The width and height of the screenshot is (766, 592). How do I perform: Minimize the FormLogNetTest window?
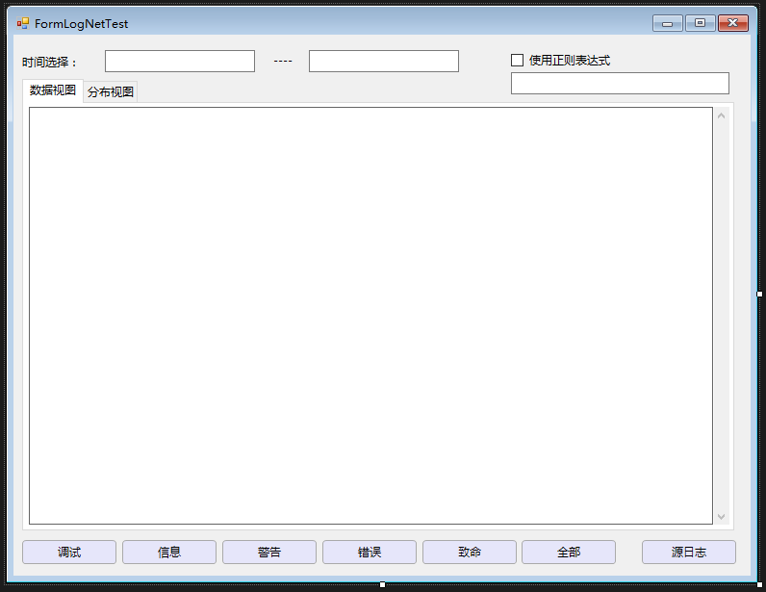pyautogui.click(x=667, y=23)
